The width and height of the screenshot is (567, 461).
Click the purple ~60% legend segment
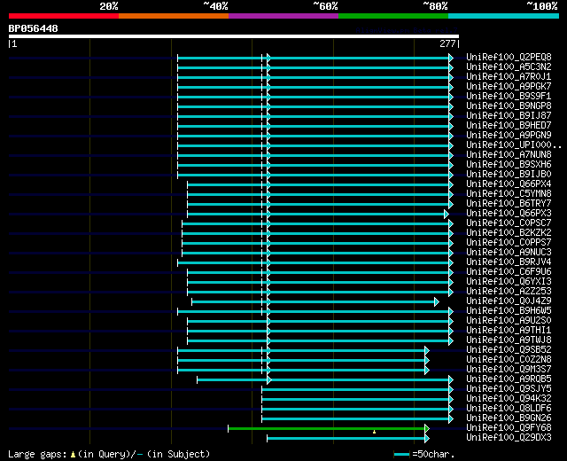point(283,16)
